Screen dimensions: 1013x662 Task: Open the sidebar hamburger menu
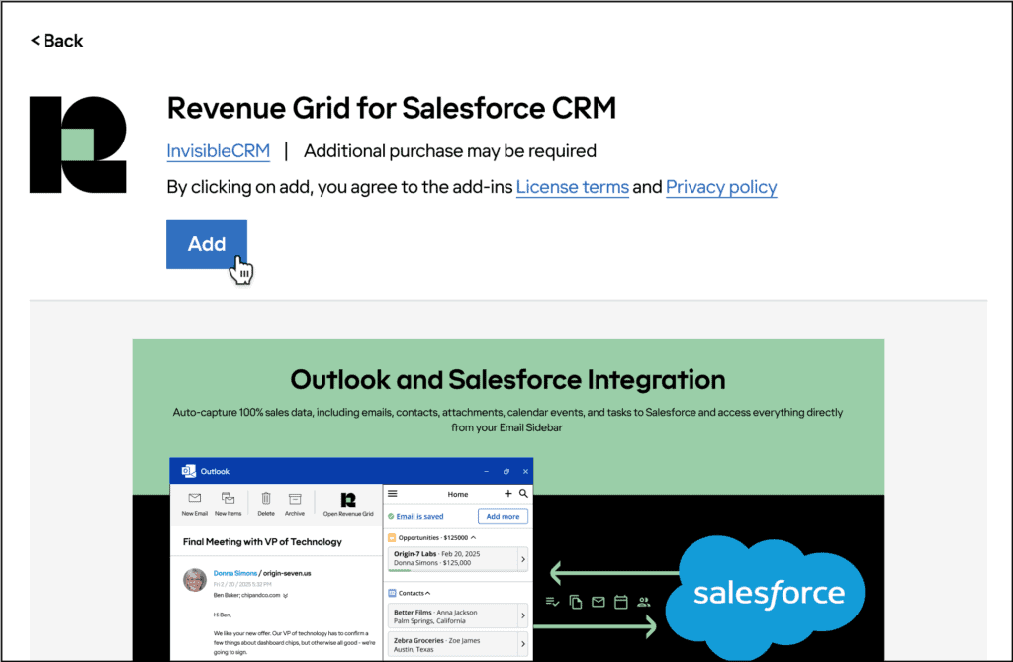click(393, 493)
